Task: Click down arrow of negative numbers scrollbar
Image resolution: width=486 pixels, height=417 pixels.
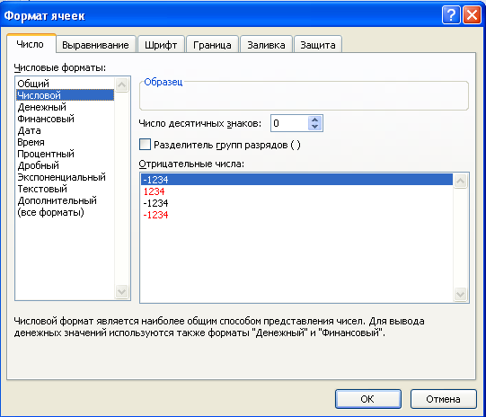Action: [460, 294]
